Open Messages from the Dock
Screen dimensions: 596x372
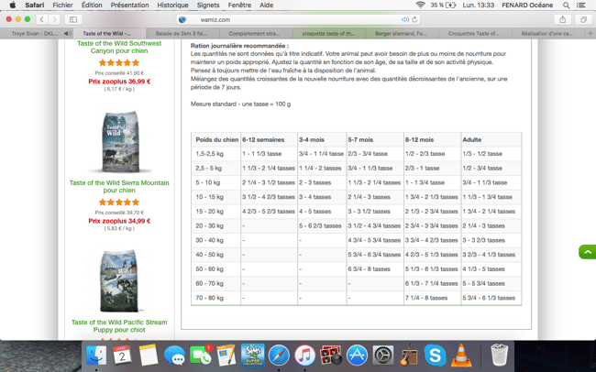point(174,356)
